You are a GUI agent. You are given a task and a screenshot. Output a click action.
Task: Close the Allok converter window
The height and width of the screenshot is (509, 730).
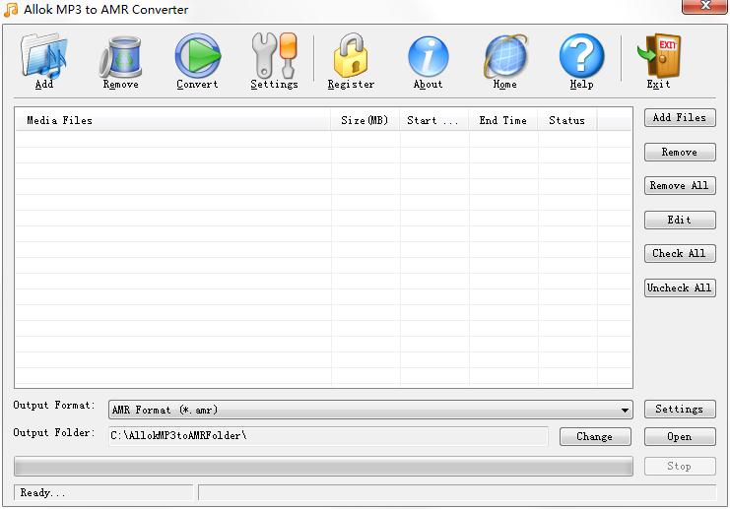(x=704, y=6)
